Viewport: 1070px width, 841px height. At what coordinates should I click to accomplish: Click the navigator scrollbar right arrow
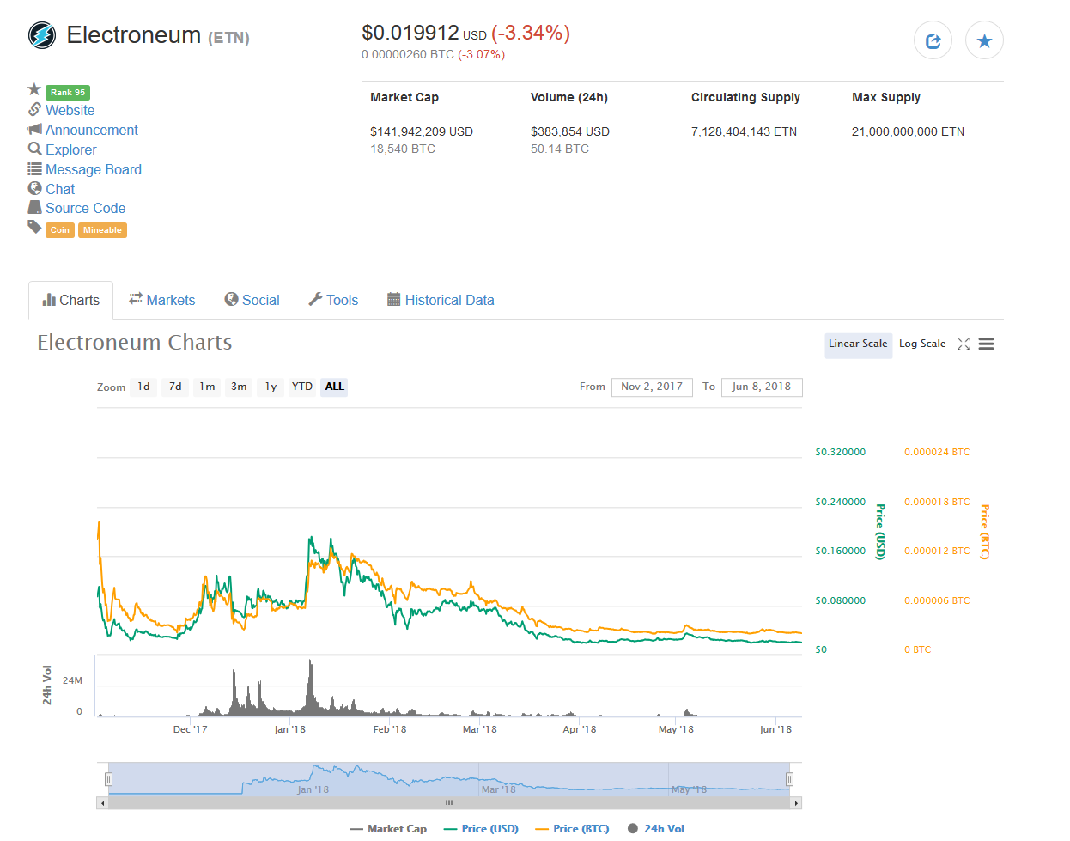(796, 803)
